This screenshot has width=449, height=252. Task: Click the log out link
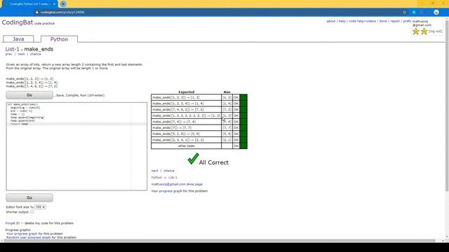(x=435, y=31)
